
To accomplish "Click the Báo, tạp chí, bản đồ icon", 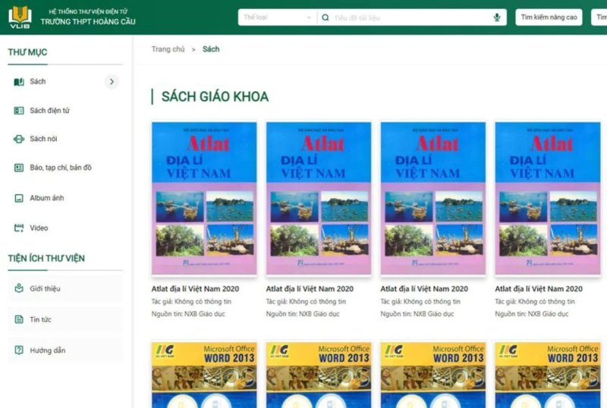I will click(x=19, y=168).
